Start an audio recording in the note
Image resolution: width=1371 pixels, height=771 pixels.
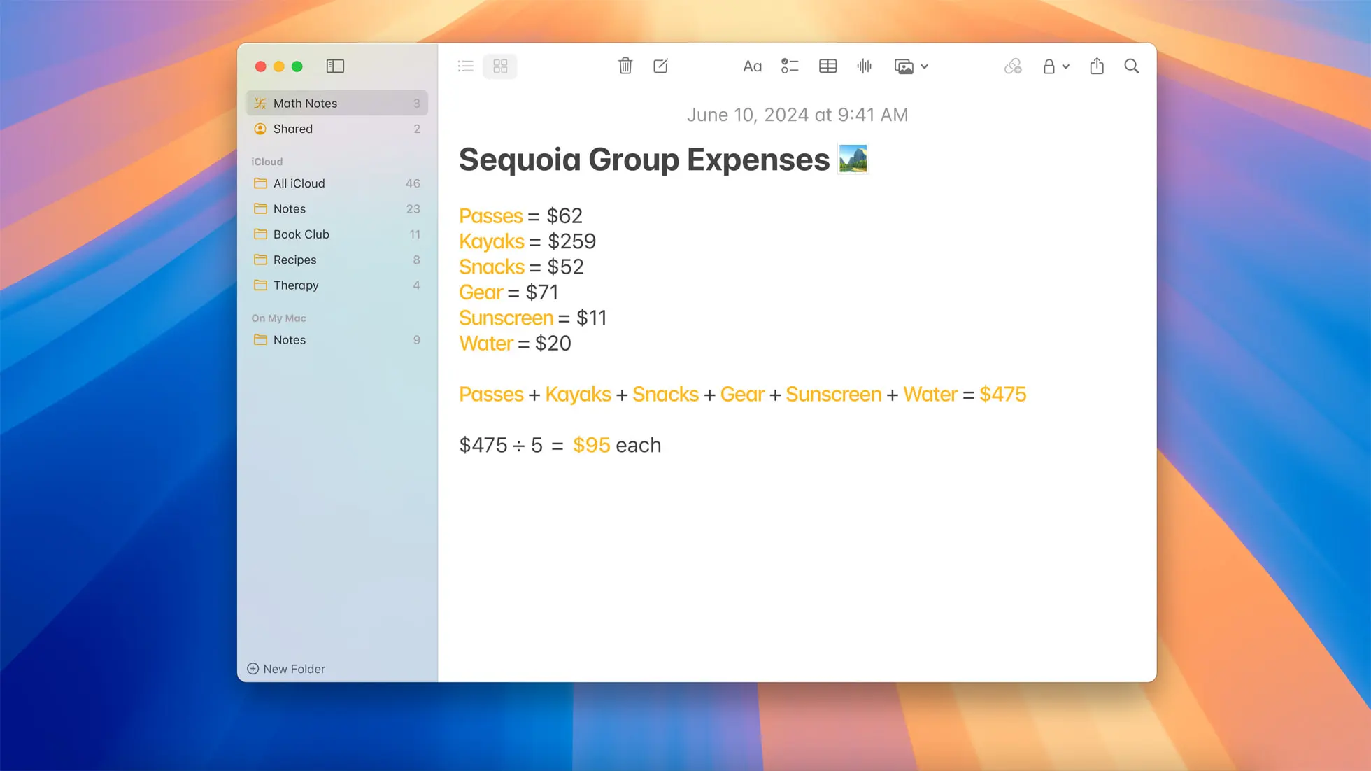coord(864,66)
